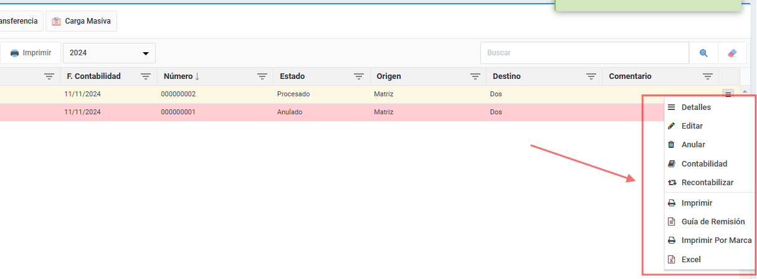Screen dimensions: 757x279
Task: Click the filter icon in Estado column
Action: tap(359, 76)
